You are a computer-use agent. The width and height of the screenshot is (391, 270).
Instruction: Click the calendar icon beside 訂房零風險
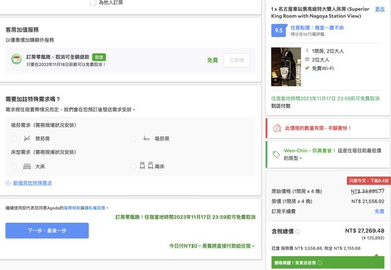[x=16, y=60]
